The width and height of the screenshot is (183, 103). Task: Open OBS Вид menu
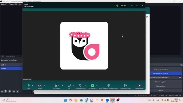(20, 4)
